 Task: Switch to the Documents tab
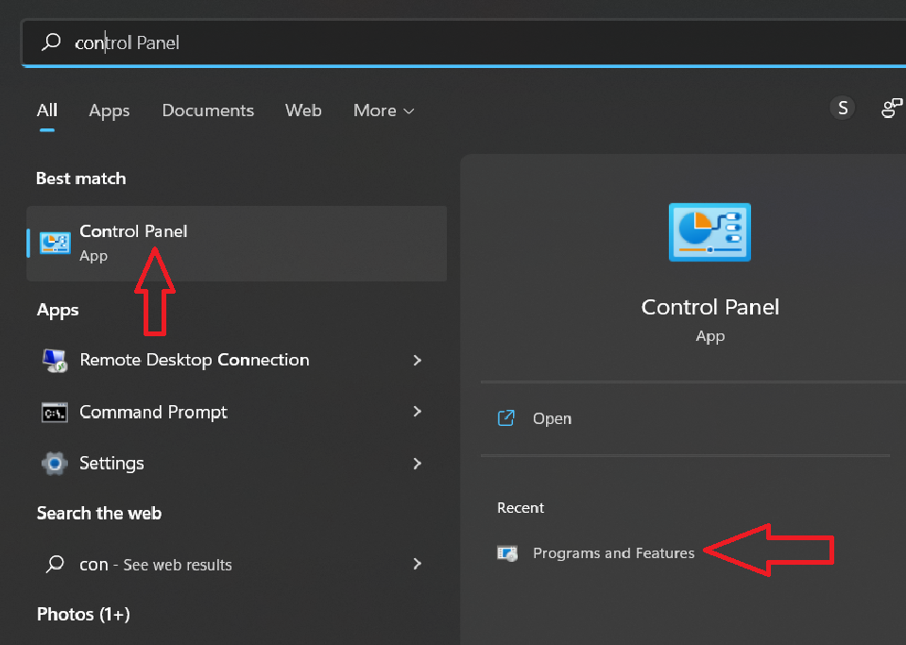208,110
